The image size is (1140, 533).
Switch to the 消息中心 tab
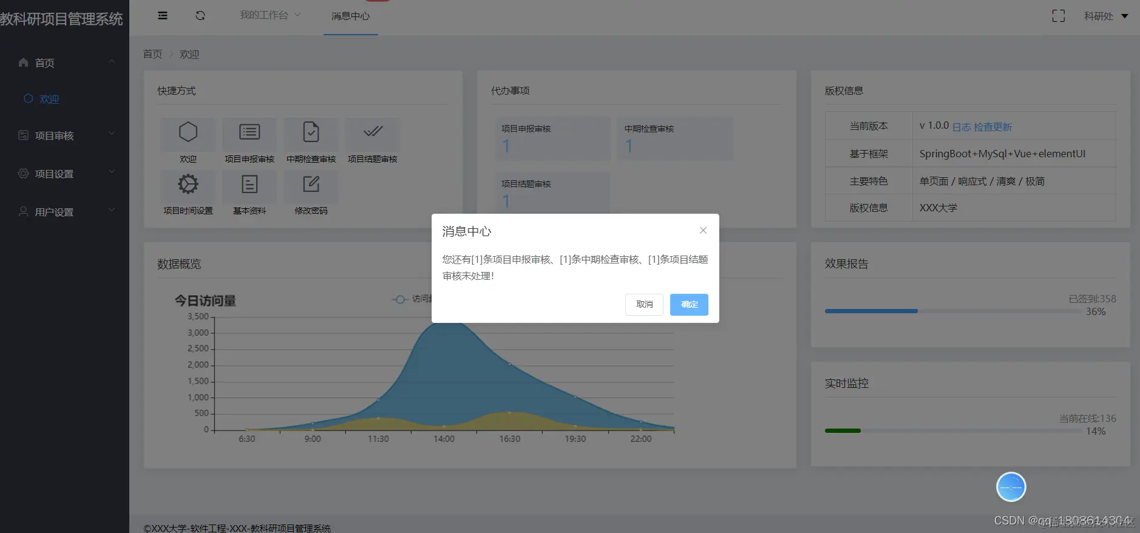pyautogui.click(x=350, y=16)
